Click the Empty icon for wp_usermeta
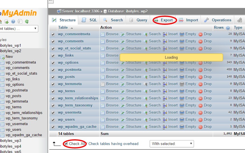The height and width of the screenshot is (153, 245). (x=182, y=113)
